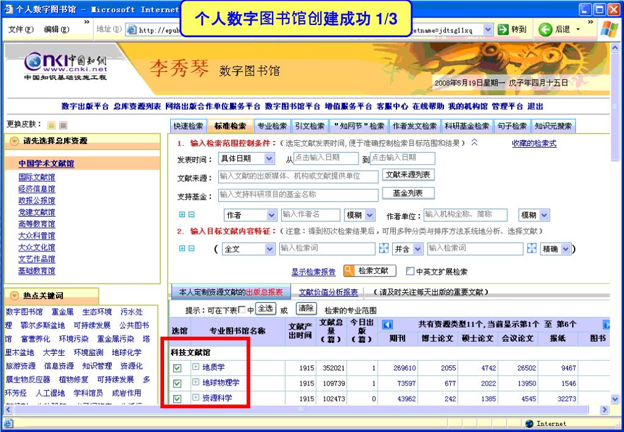
Task: Open 国际文献馆 in resource list
Action: [37, 177]
